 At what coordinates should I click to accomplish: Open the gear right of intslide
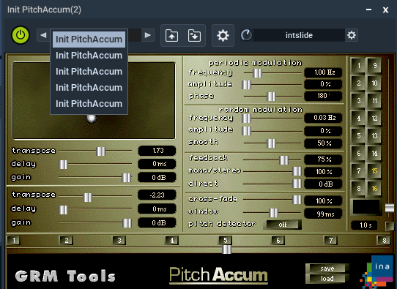pos(352,35)
